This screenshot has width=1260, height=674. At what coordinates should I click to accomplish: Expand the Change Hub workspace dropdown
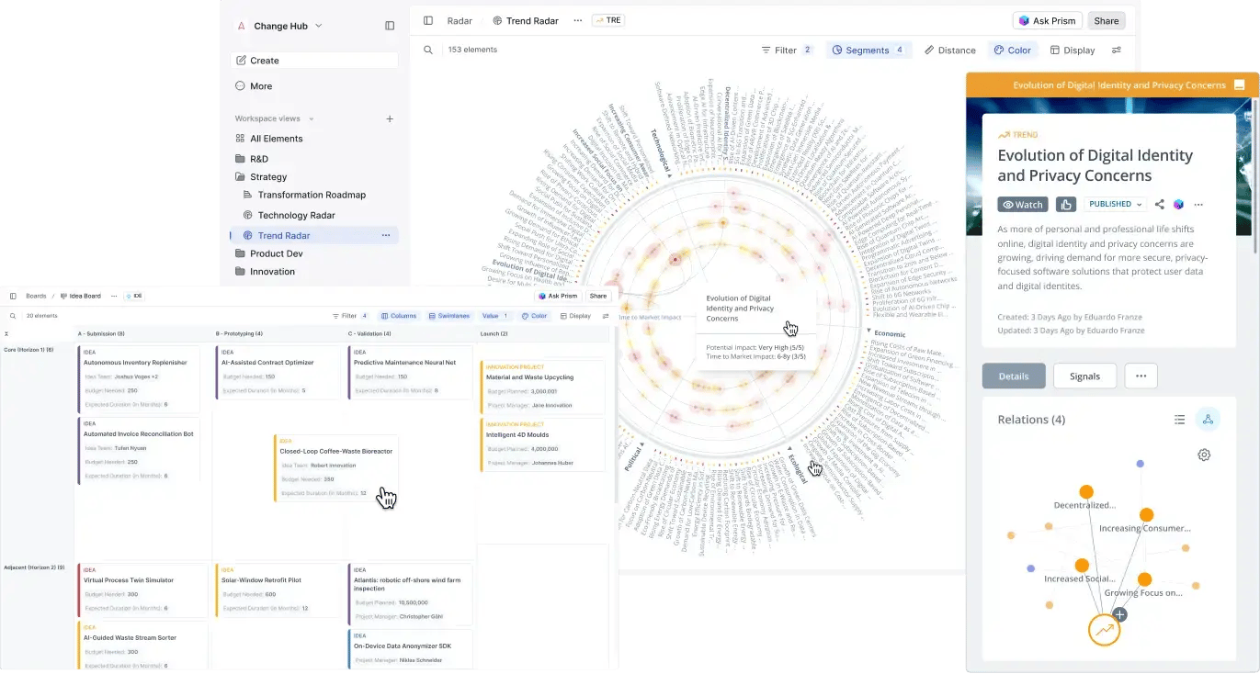319,27
